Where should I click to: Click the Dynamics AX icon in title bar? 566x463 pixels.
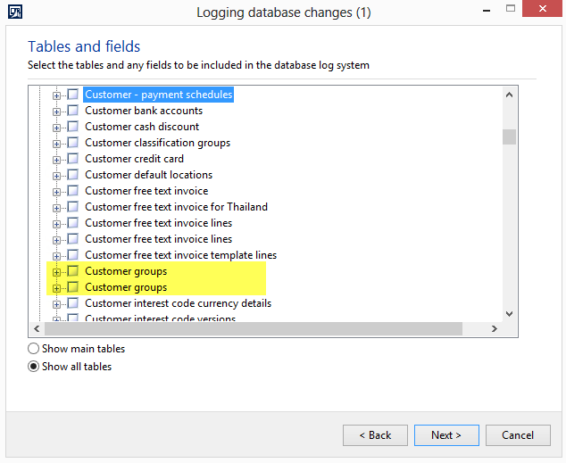pyautogui.click(x=14, y=12)
